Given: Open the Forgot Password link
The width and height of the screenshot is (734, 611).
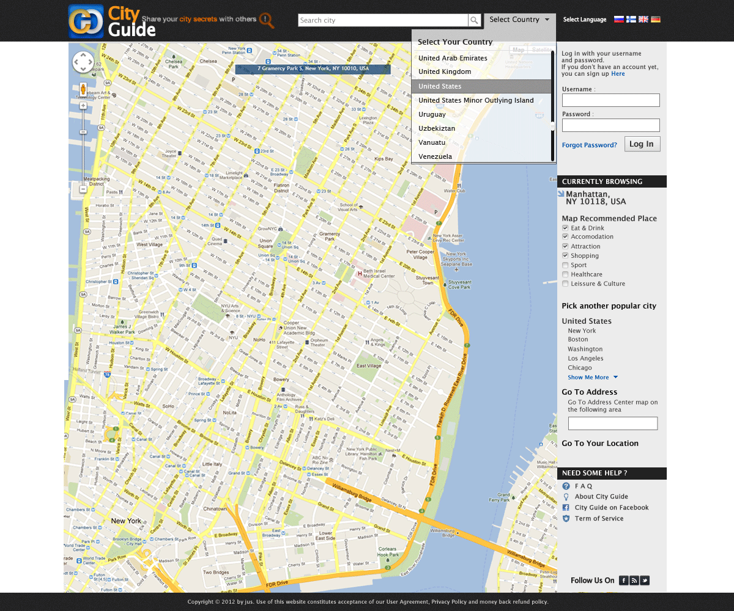Looking at the screenshot, I should pyautogui.click(x=590, y=145).
